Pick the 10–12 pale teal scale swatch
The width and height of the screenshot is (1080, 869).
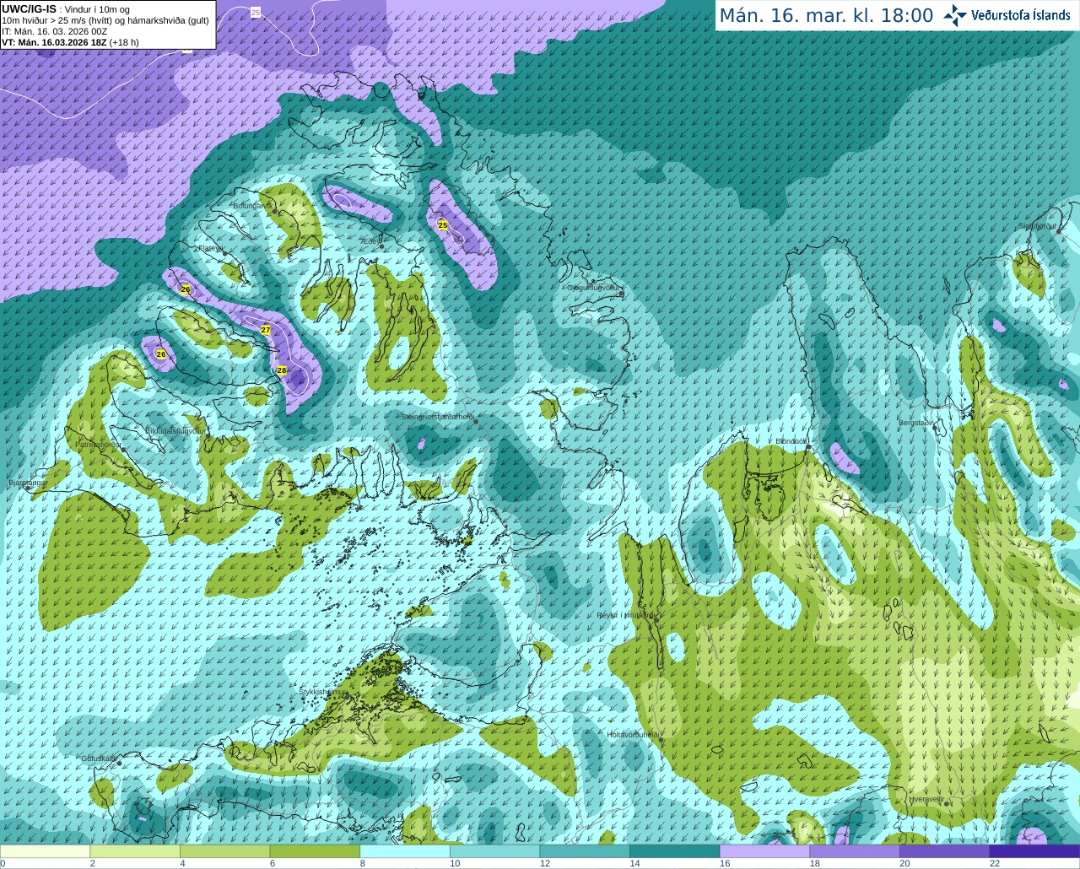(x=494, y=851)
